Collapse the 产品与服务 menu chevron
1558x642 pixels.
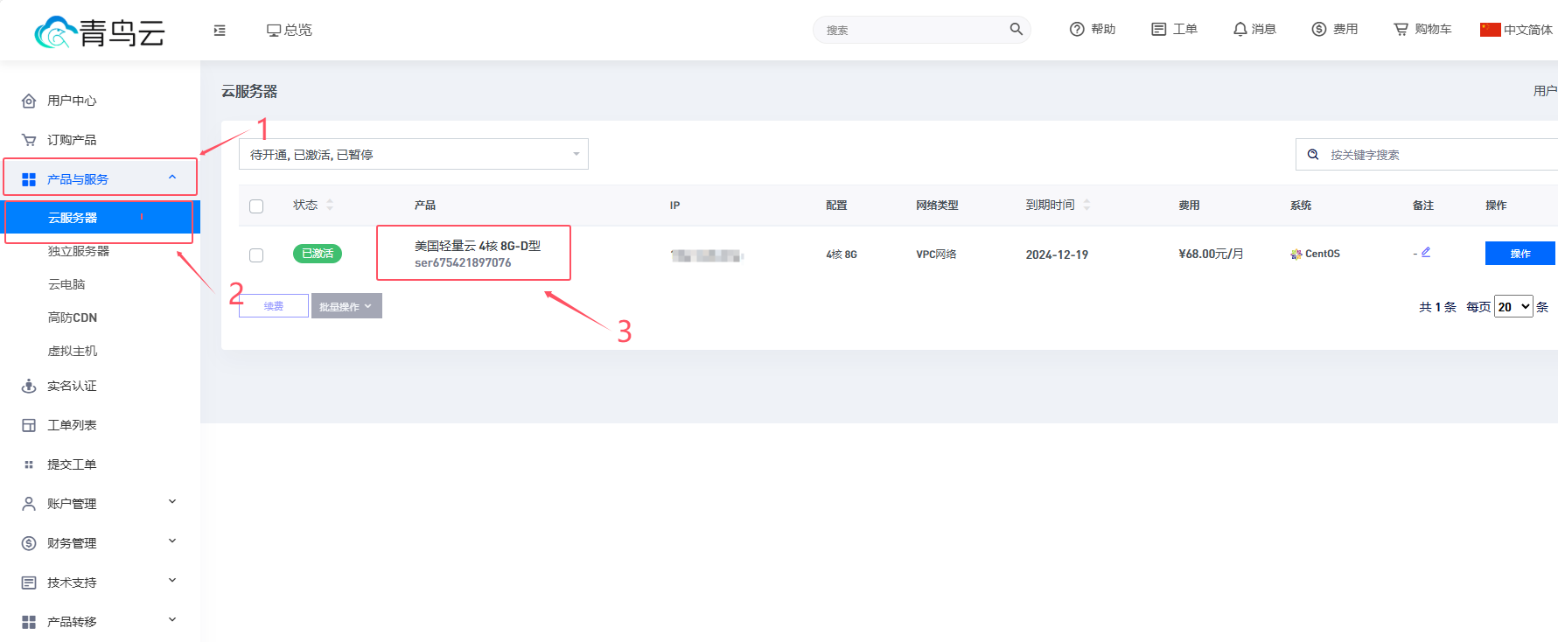coord(172,178)
